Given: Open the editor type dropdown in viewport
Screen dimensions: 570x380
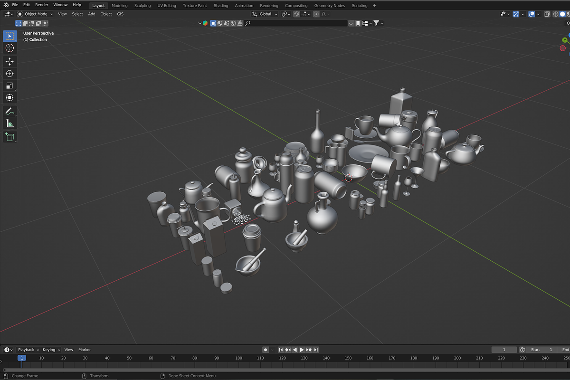Looking at the screenshot, I should (x=9, y=14).
